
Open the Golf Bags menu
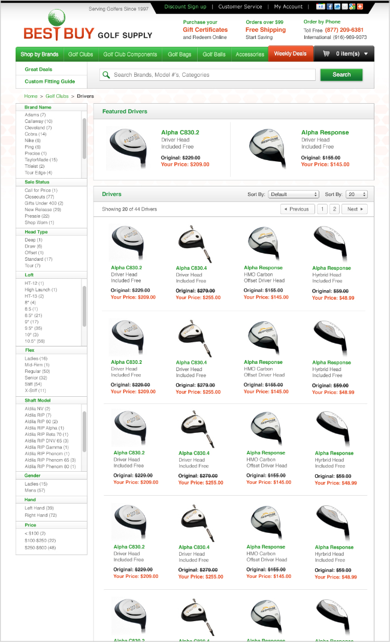pos(180,54)
